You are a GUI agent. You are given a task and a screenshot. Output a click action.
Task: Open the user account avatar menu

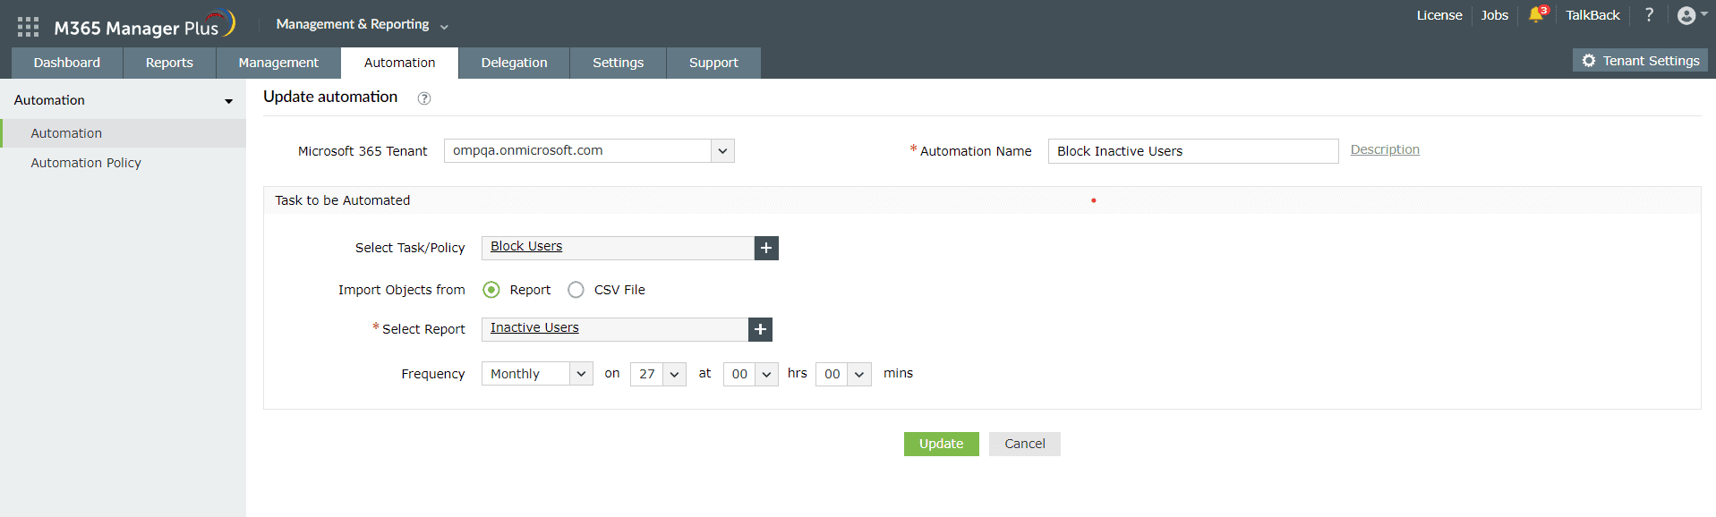click(1687, 15)
